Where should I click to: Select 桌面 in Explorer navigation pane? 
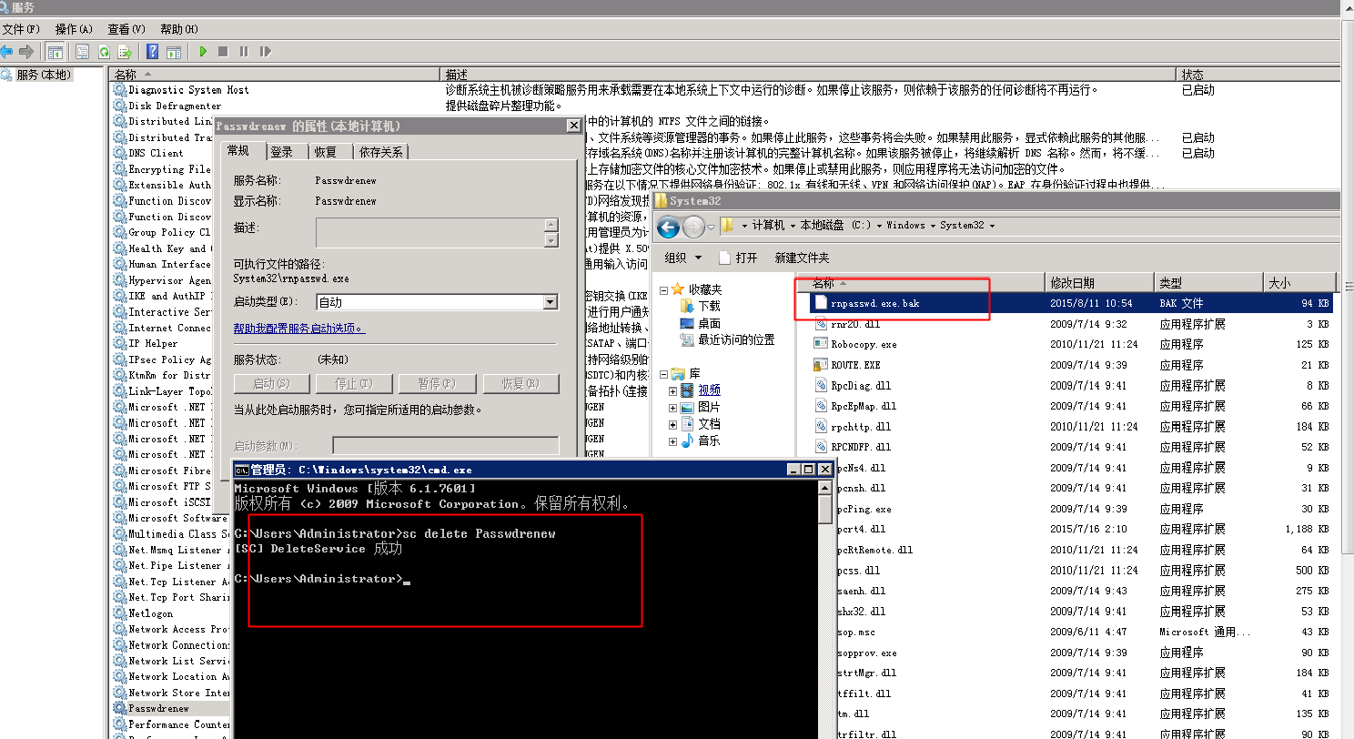pyautogui.click(x=710, y=323)
